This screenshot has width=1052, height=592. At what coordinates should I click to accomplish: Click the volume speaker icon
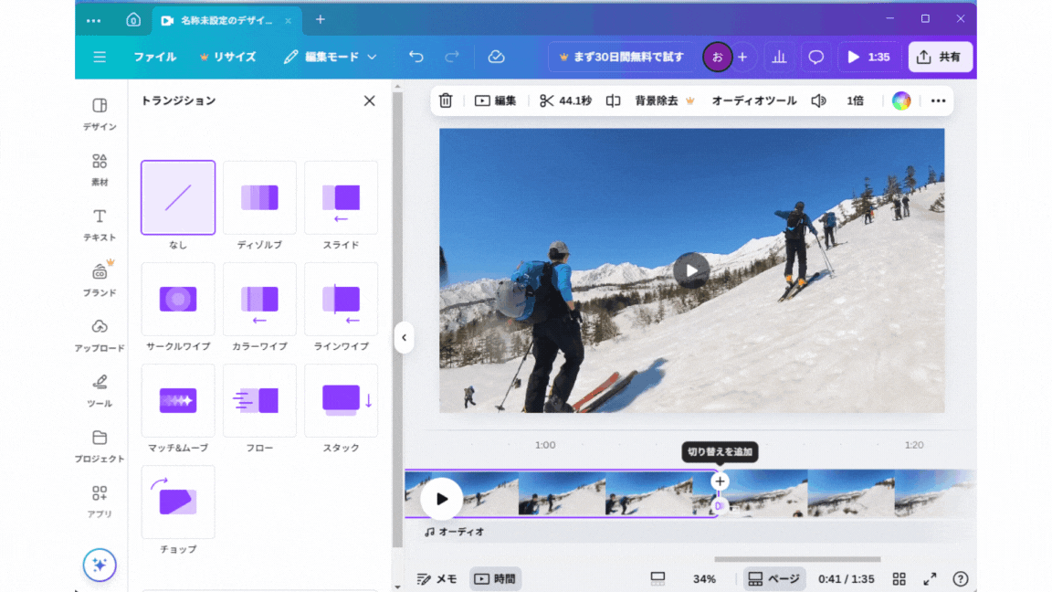click(819, 100)
